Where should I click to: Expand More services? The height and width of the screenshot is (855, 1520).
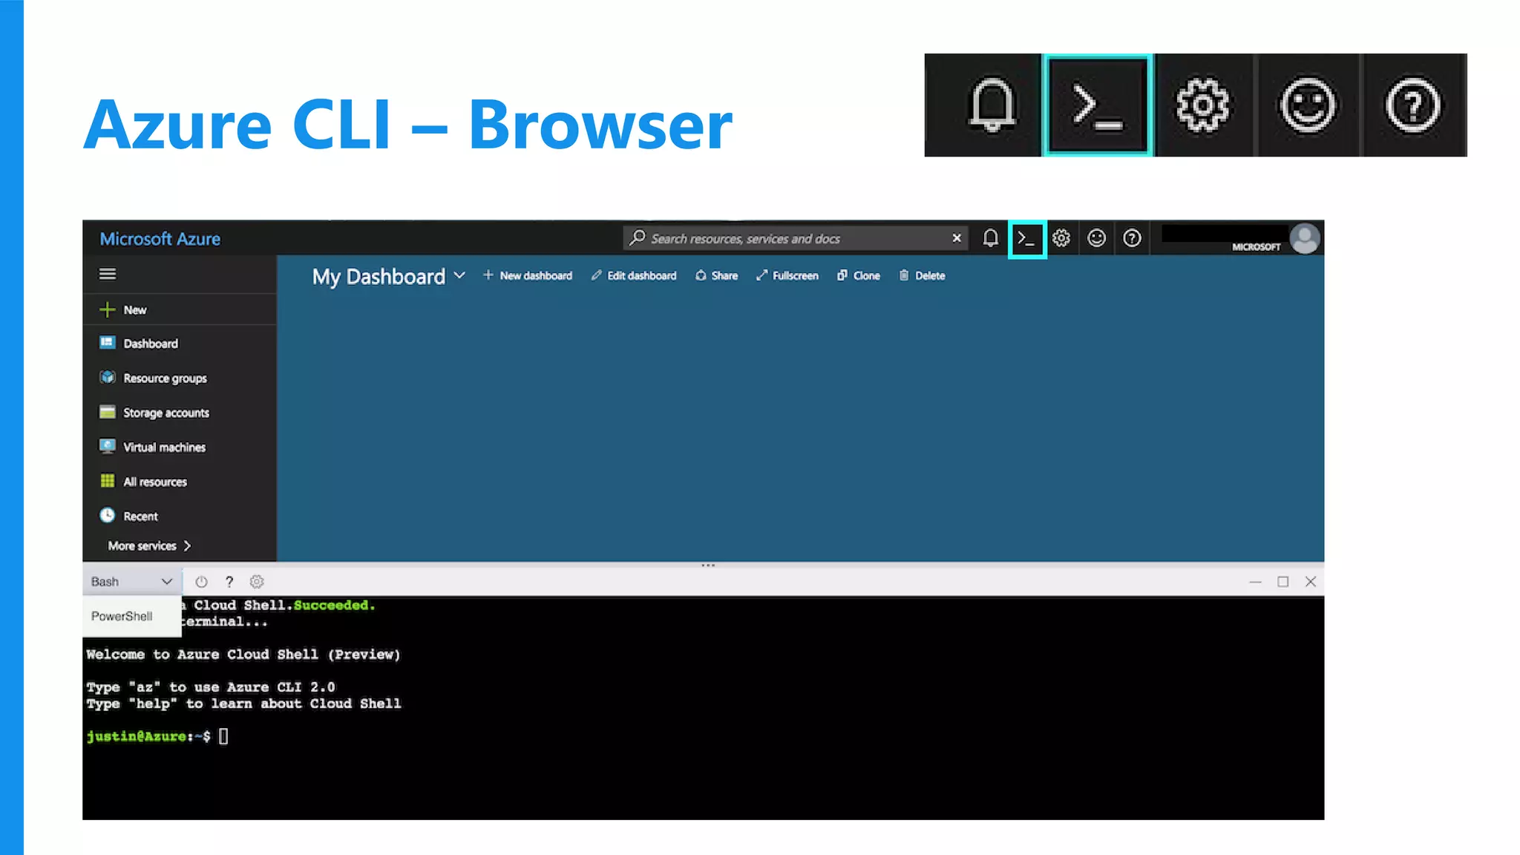[x=149, y=546]
